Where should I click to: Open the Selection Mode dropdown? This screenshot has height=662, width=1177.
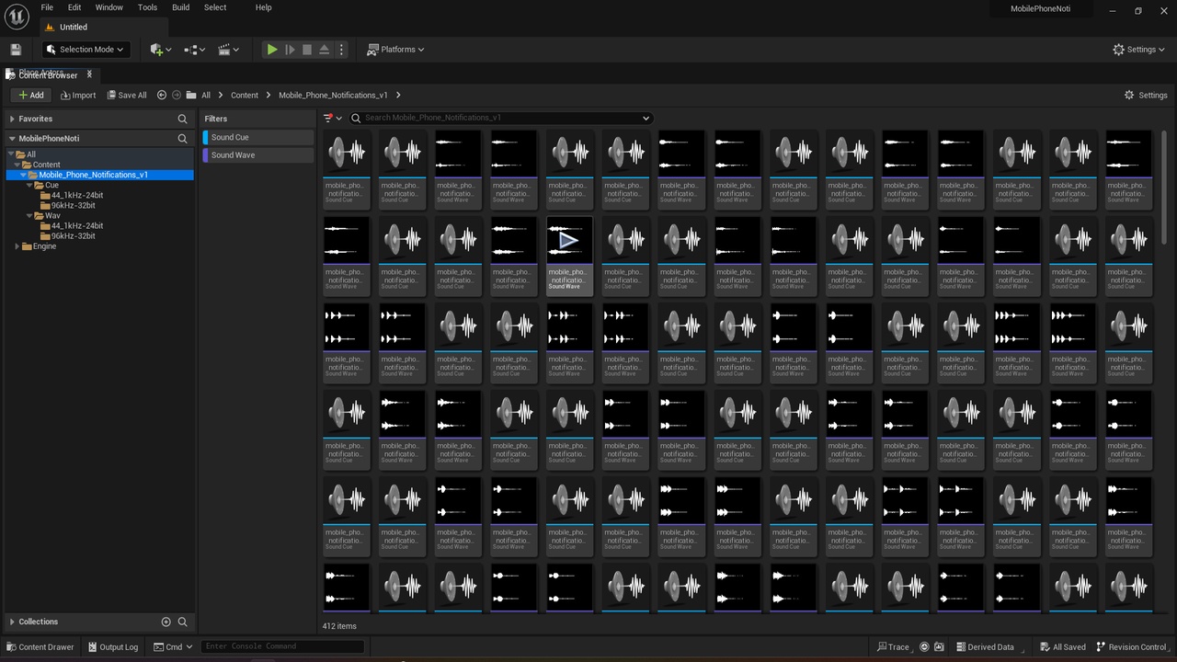86,50
